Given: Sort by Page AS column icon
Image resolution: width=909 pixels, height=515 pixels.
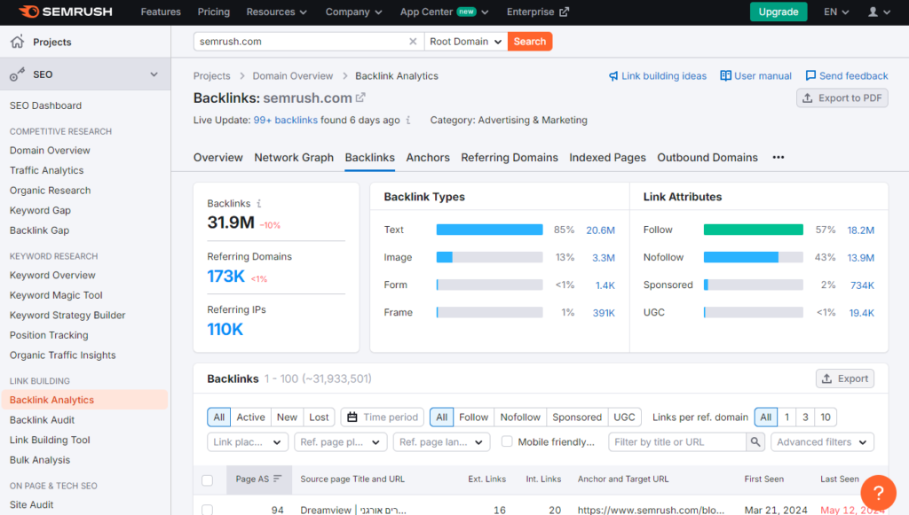Looking at the screenshot, I should tap(278, 479).
